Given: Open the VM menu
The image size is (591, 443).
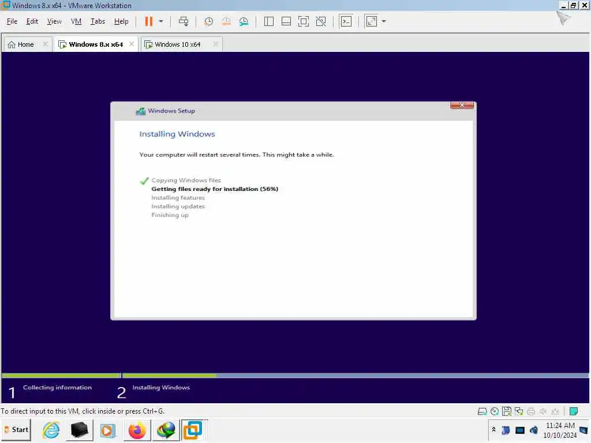Looking at the screenshot, I should (76, 21).
